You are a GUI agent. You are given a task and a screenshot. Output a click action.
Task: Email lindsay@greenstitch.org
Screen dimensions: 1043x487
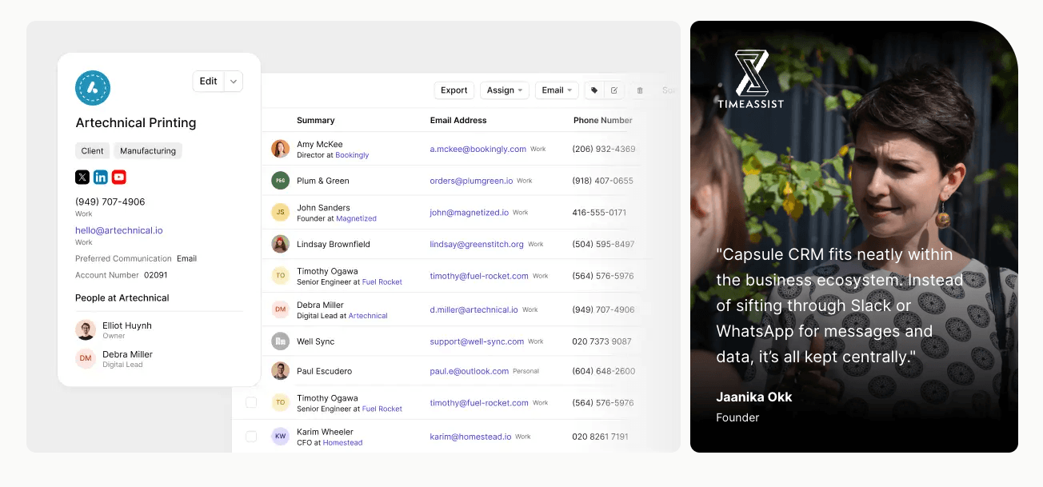coord(477,244)
